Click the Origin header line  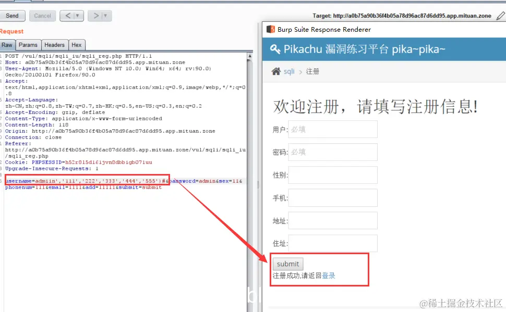click(x=110, y=131)
